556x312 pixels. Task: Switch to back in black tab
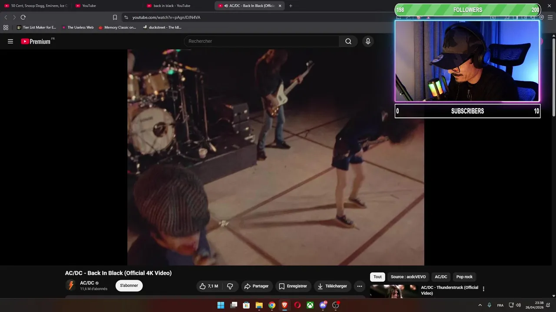tap(178, 6)
